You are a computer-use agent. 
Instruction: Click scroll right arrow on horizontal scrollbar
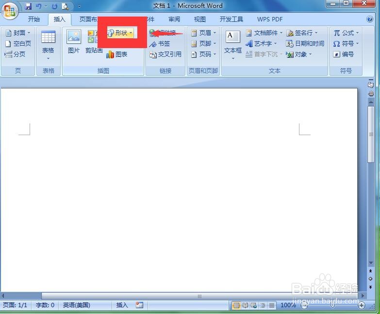point(363,296)
